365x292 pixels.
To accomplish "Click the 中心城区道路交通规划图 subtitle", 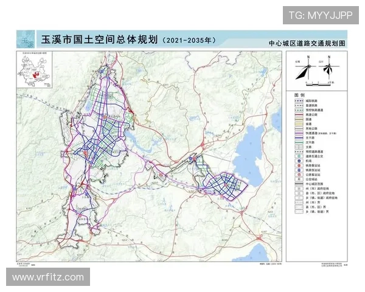I will coord(307,44).
